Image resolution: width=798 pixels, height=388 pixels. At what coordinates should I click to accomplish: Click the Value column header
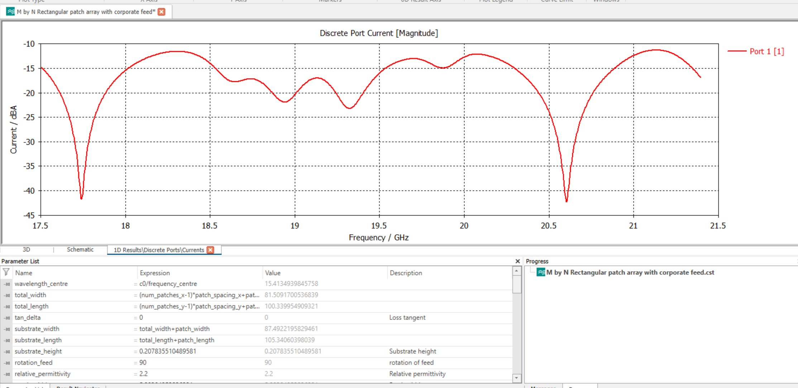(x=273, y=273)
